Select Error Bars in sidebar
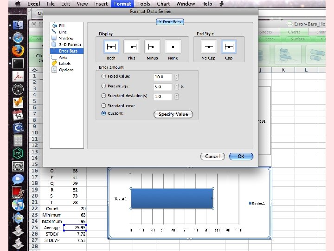The height and width of the screenshot is (251, 334). coord(67,51)
